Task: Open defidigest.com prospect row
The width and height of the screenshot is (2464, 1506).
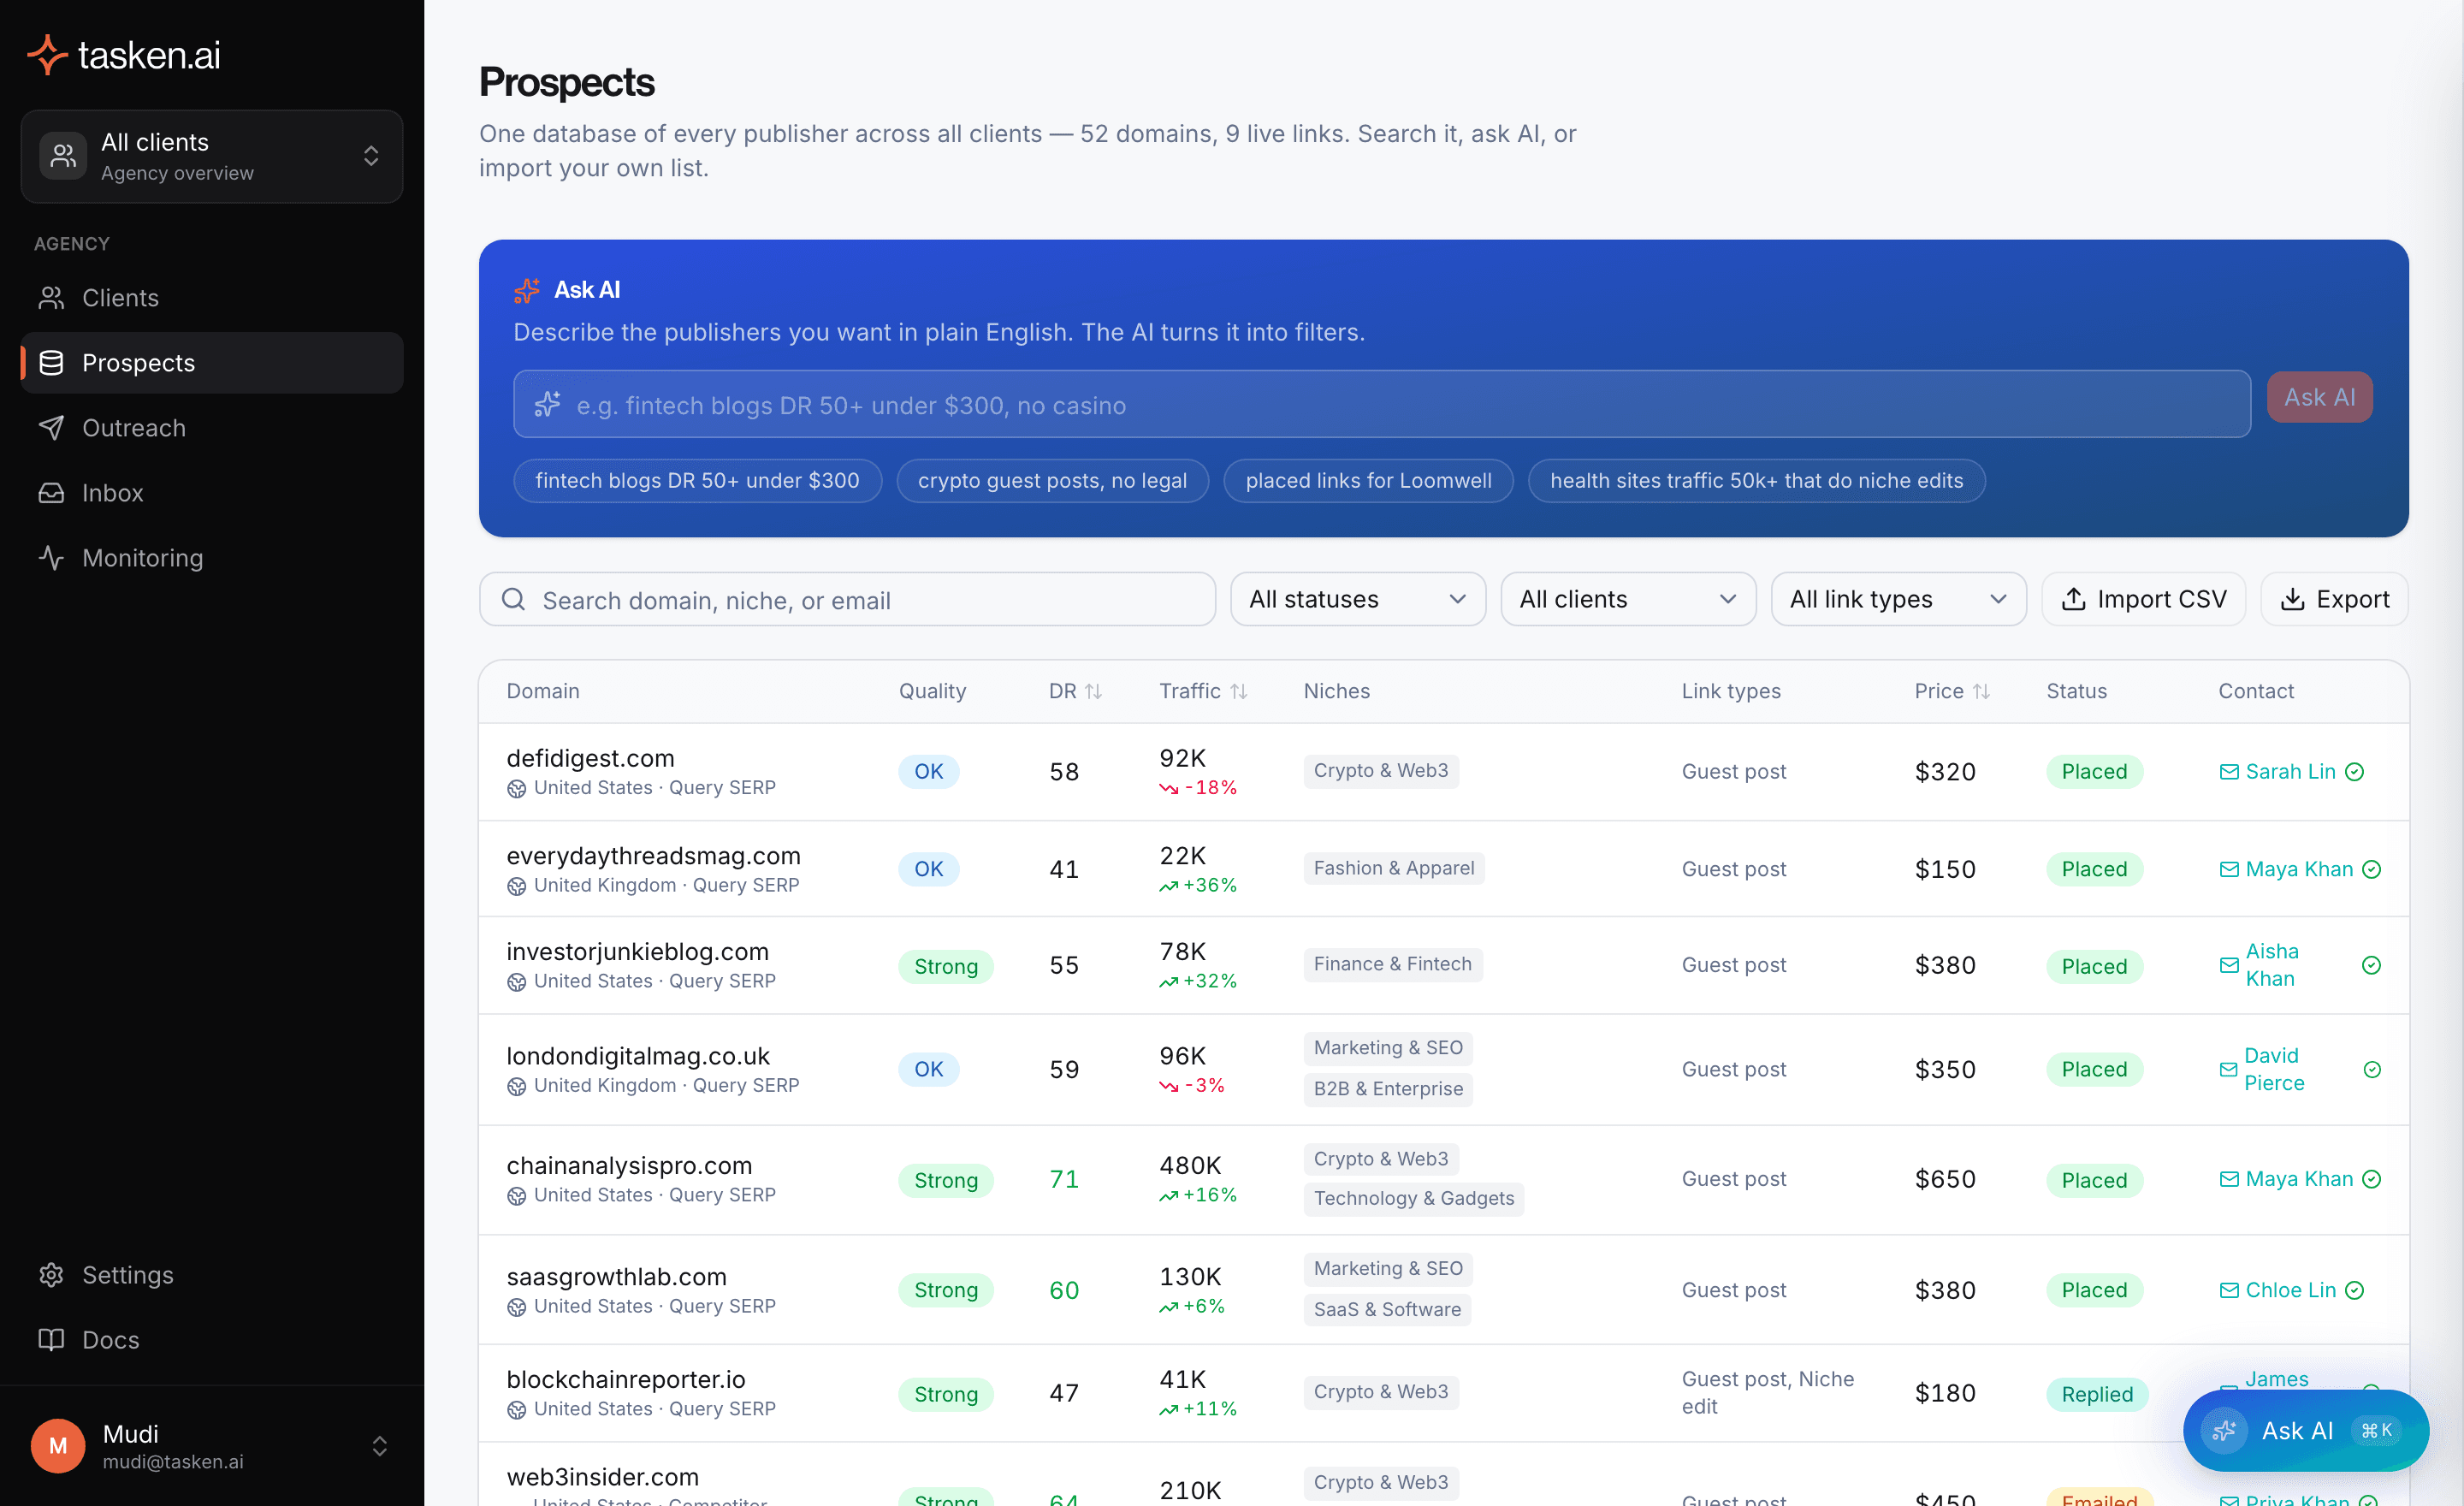Action: pos(1444,772)
